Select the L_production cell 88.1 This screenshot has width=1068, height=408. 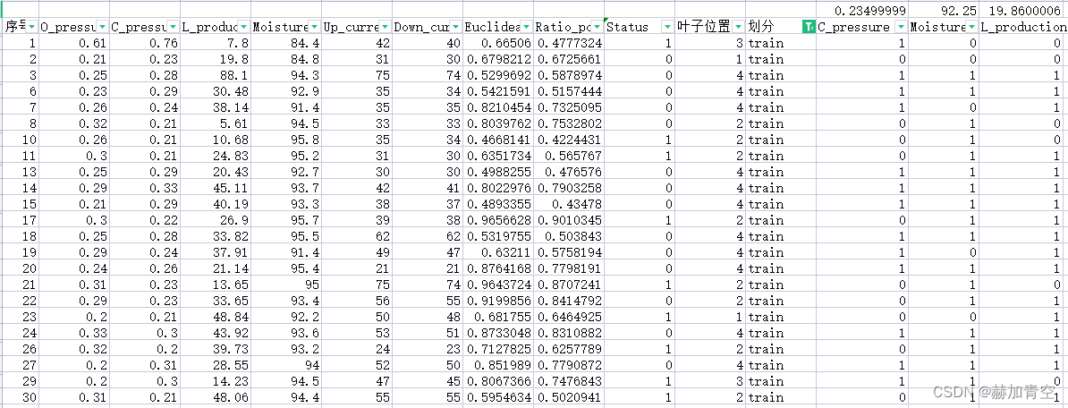point(216,75)
